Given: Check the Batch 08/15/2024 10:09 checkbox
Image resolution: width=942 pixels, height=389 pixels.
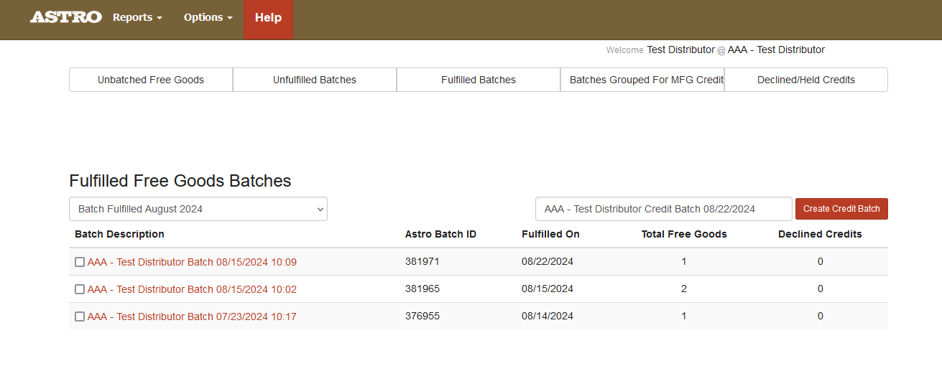Looking at the screenshot, I should click(x=80, y=262).
